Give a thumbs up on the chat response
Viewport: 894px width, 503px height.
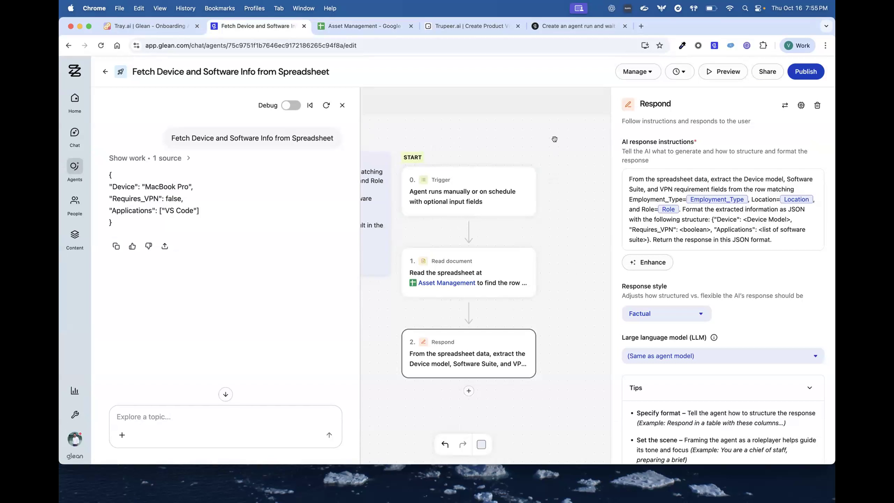point(132,246)
